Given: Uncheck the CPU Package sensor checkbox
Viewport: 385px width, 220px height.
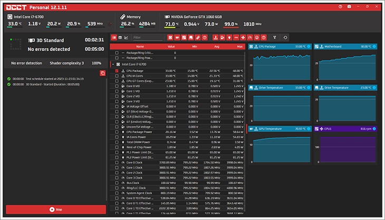Looking at the screenshot, I should click(x=117, y=71).
